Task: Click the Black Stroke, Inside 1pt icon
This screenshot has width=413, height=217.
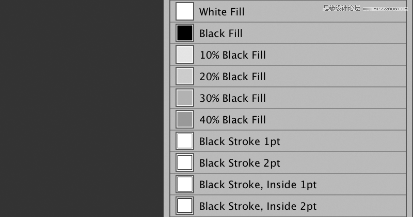Action: 185,184
